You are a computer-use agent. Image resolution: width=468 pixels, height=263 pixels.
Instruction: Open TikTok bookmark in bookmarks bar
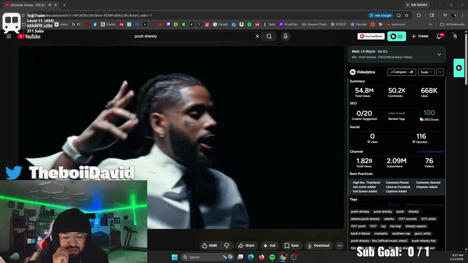(191, 24)
